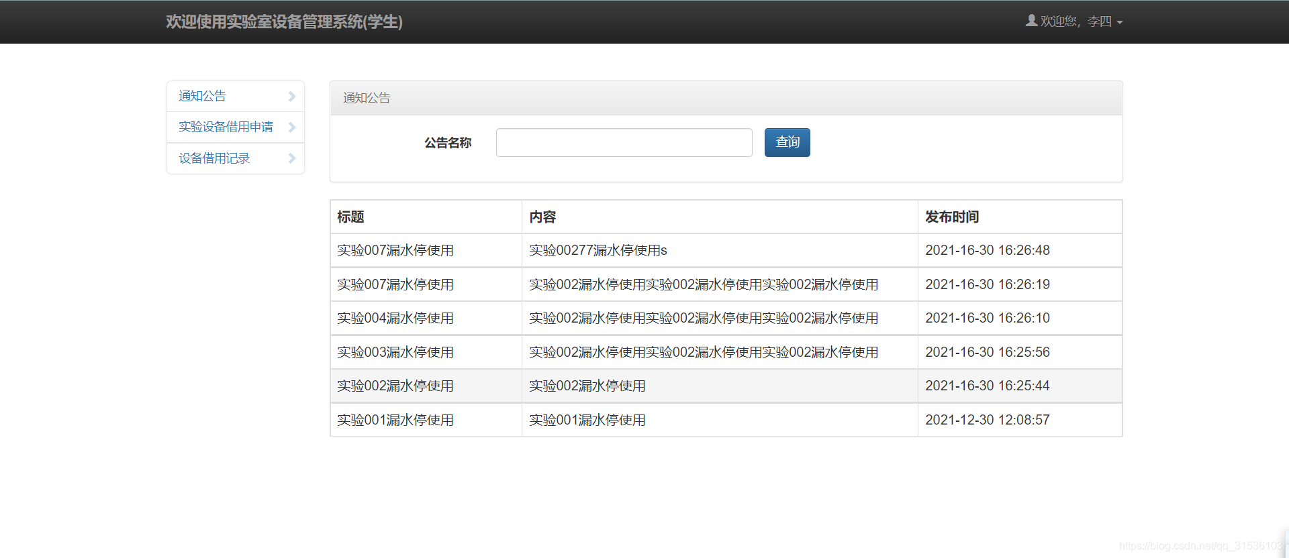Open the 实验设备借用申请 sidebar menu item
The image size is (1289, 558).
point(236,127)
